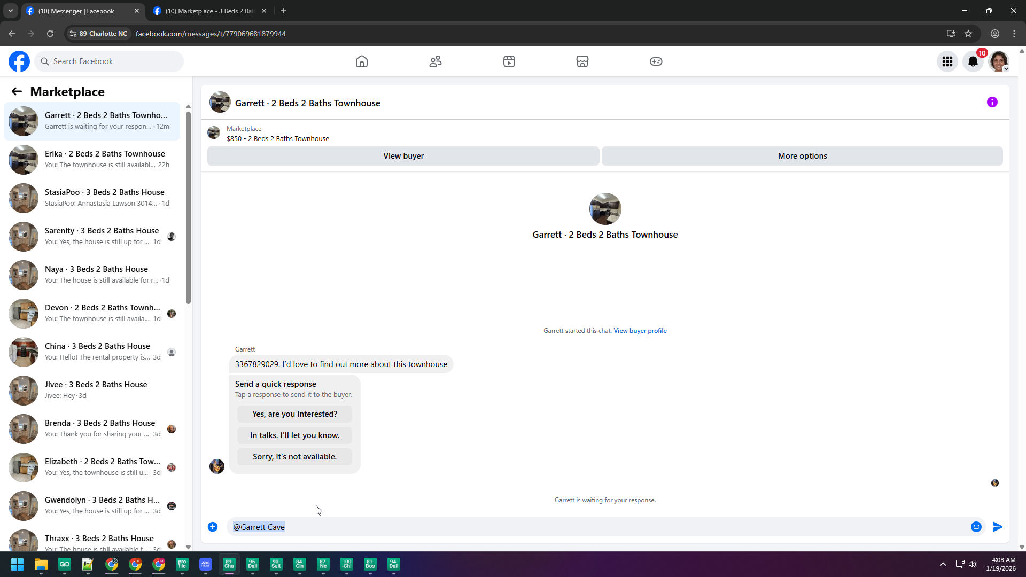Click Garrett's avatar in the chat header

(220, 103)
